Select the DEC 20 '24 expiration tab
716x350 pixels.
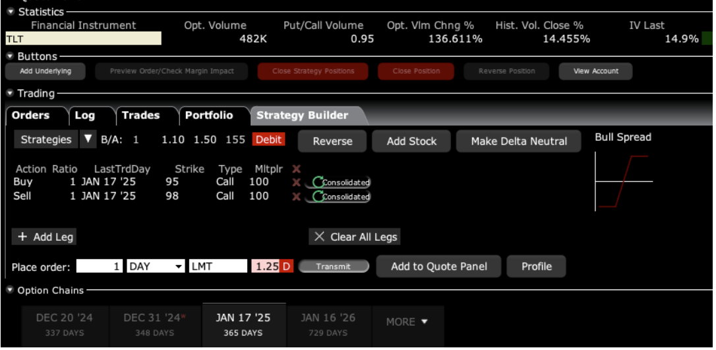(65, 324)
